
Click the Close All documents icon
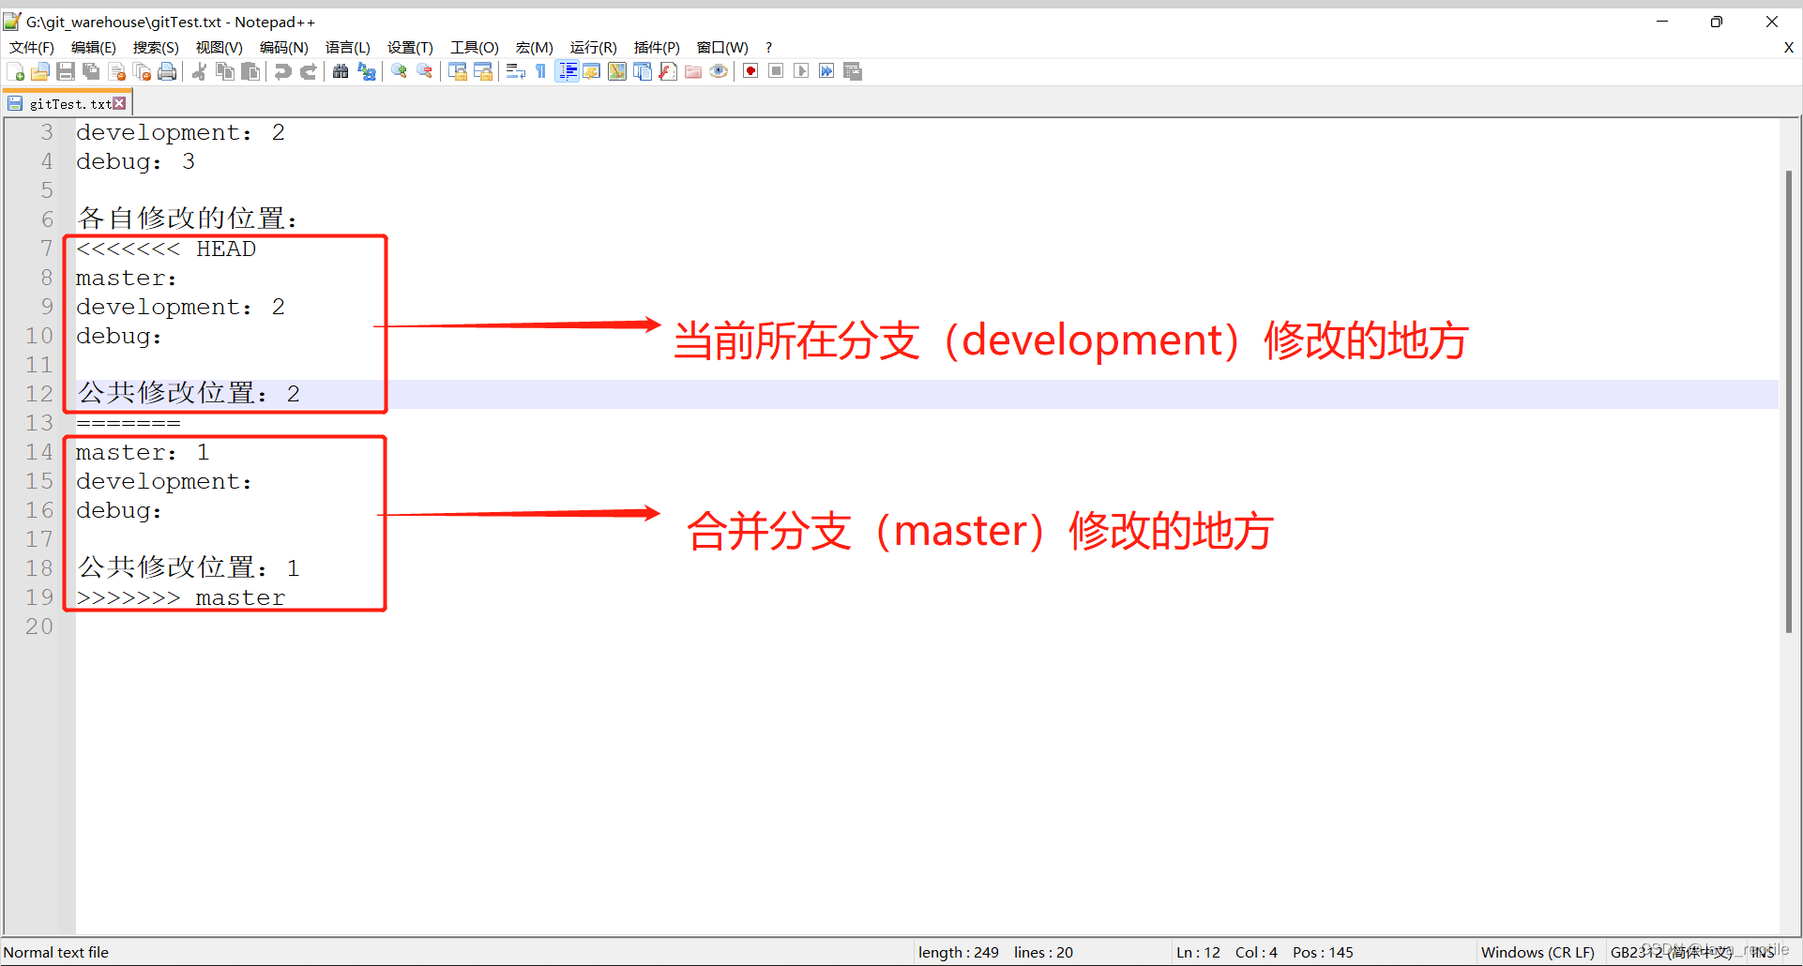coord(143,71)
